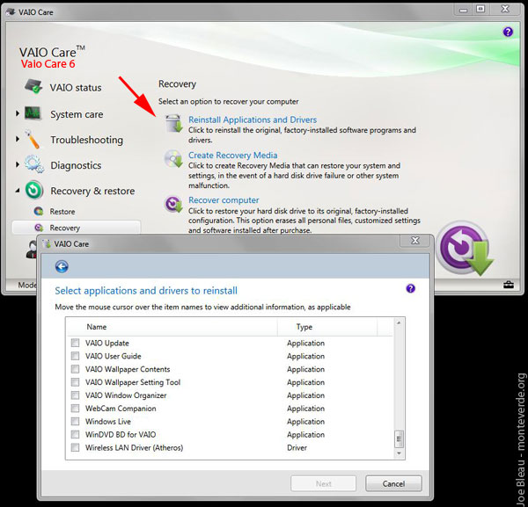528x507 pixels.
Task: Select the Windows Live row name
Action: [x=107, y=421]
